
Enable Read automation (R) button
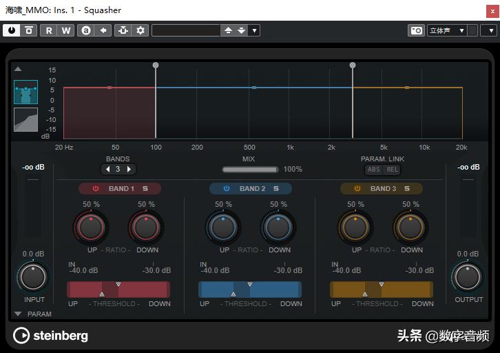pos(49,30)
